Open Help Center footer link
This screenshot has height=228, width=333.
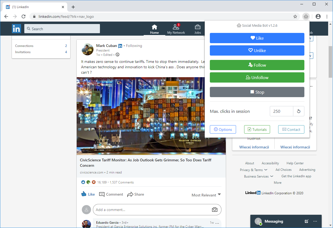tap(295, 163)
